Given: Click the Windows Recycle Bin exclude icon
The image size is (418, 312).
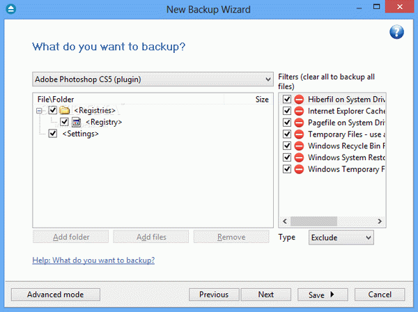Looking at the screenshot, I should click(299, 146).
